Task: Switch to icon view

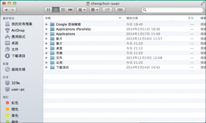Action: [48, 10]
